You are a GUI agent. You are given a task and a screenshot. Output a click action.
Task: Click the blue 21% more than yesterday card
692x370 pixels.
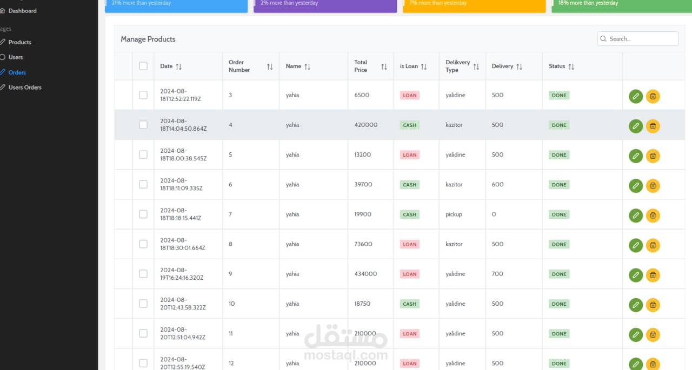(x=176, y=5)
